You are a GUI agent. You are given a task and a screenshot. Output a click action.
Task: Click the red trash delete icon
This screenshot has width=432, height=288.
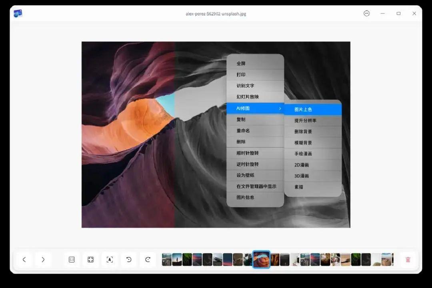pos(408,259)
